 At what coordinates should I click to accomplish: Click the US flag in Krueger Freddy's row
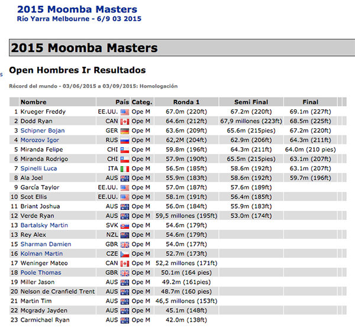(x=124, y=112)
